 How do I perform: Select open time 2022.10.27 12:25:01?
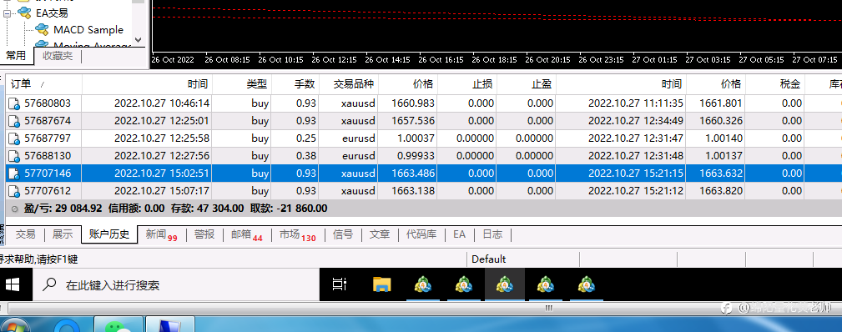pos(162,121)
